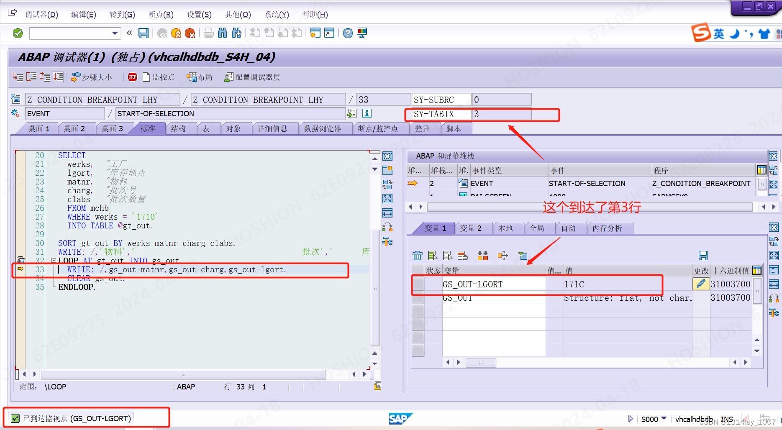
Task: Click the source code horizontal scrollbar
Action: (183, 374)
